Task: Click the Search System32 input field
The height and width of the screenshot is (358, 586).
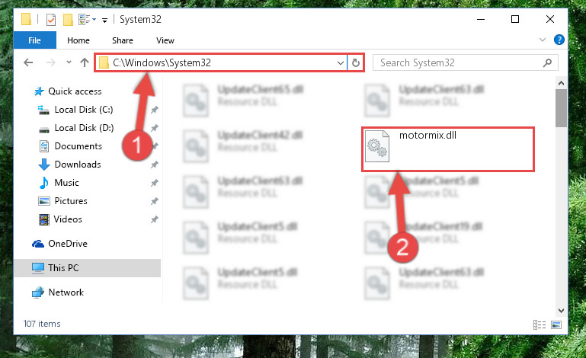Action: point(460,62)
